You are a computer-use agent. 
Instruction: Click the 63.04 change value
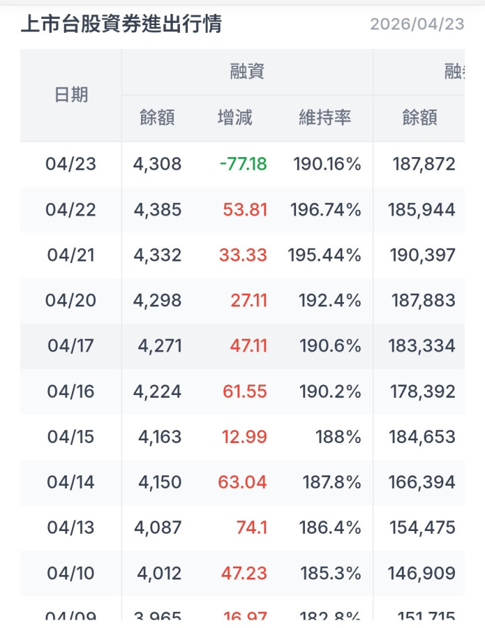click(x=243, y=482)
